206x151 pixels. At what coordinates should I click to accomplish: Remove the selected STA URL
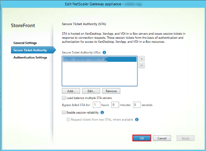pos(111,91)
